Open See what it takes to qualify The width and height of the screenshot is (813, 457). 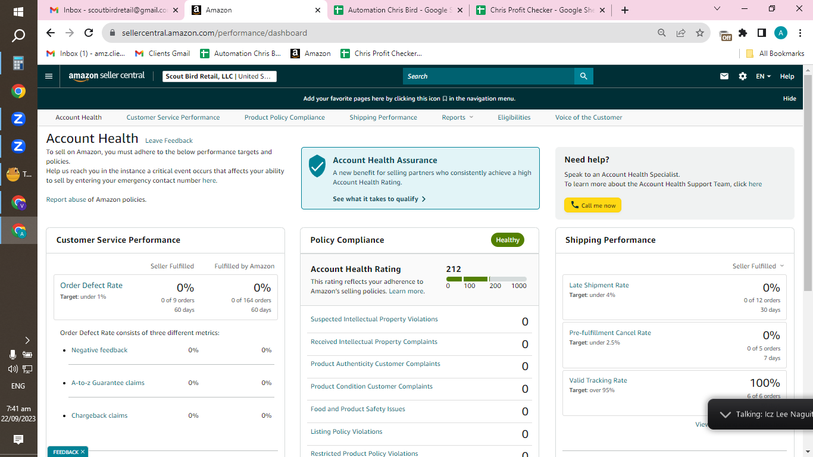click(379, 199)
